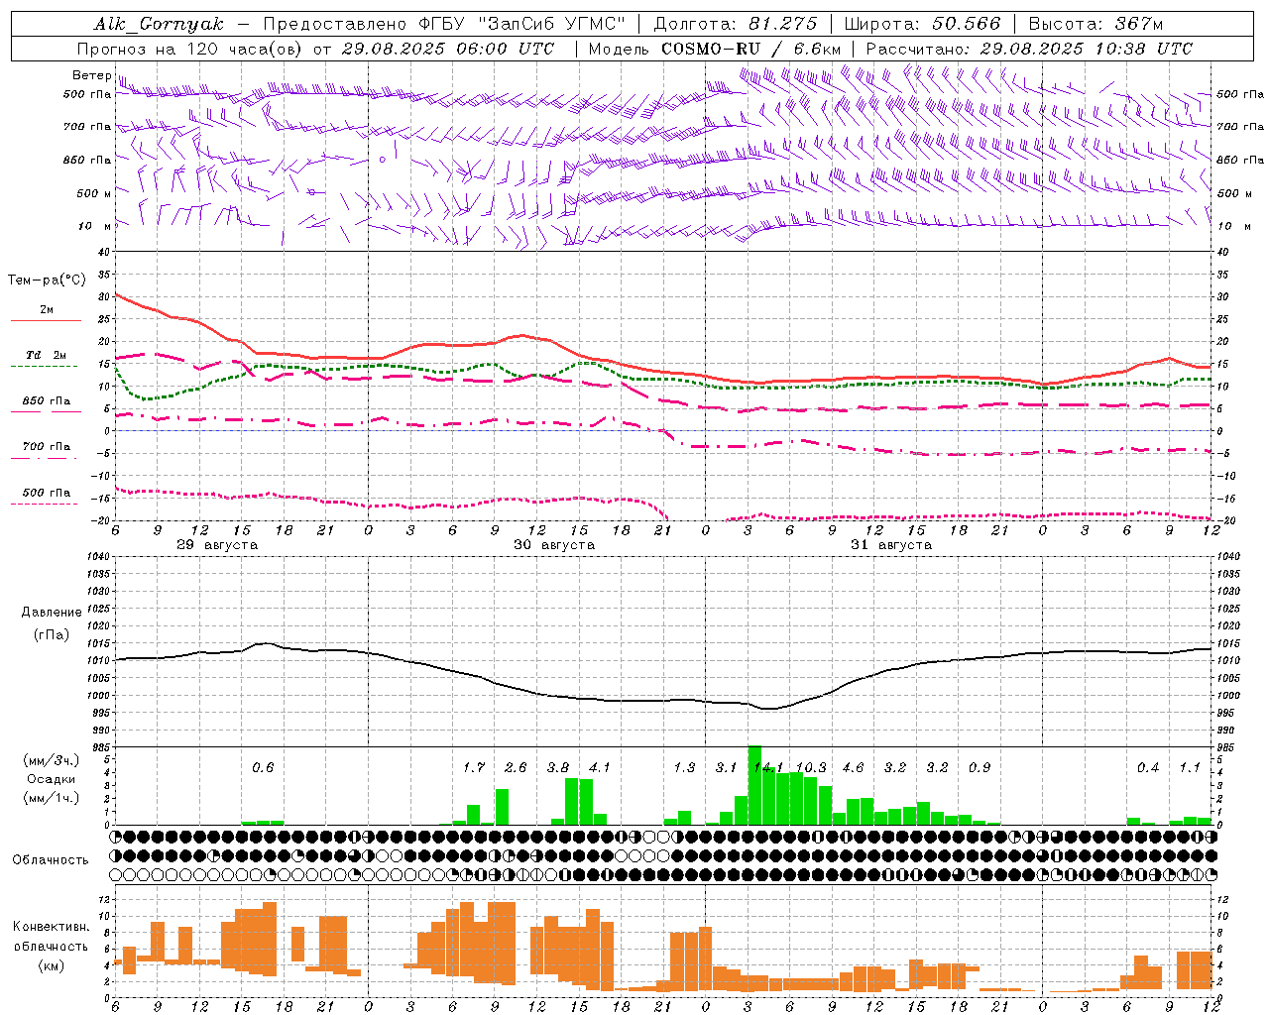Click the (гПа) pressure unit label
The image size is (1269, 1015).
(x=52, y=635)
